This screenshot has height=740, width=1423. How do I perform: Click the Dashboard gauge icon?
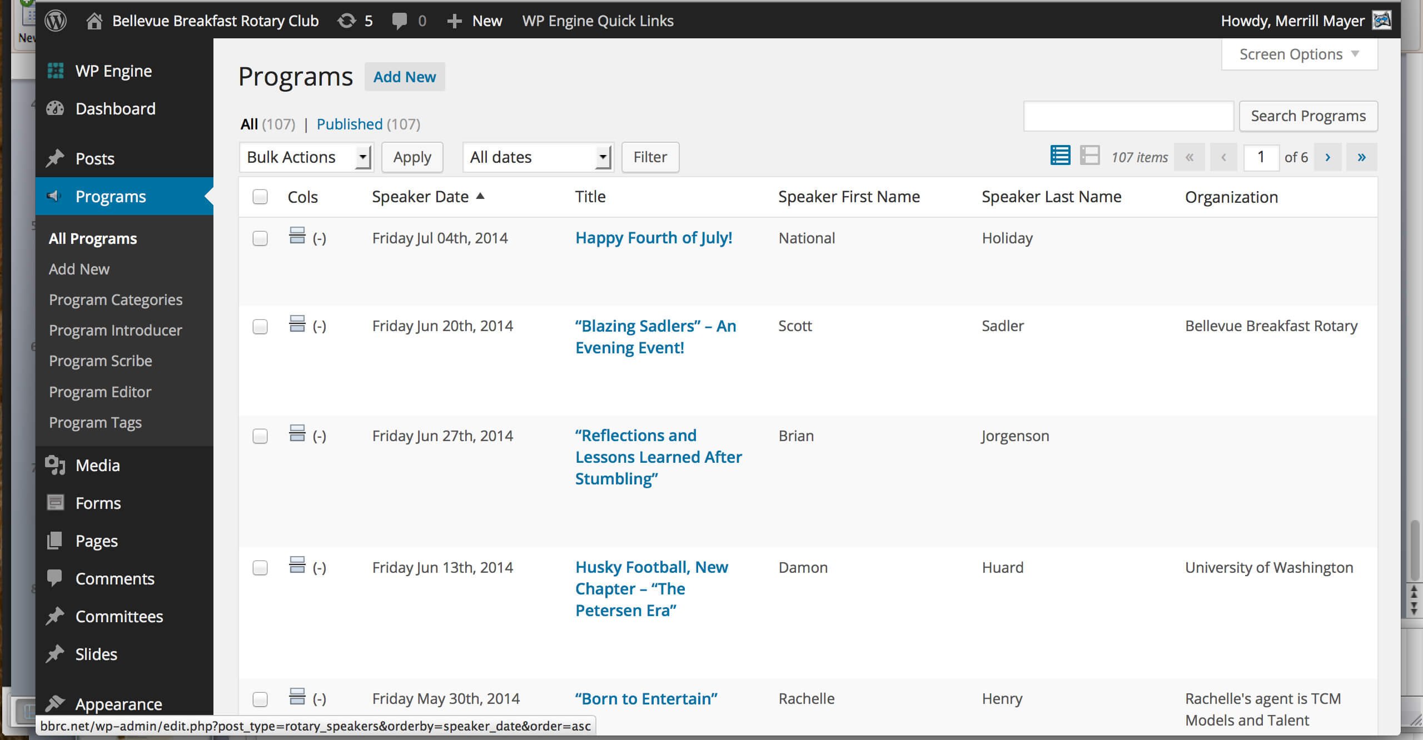tap(56, 108)
